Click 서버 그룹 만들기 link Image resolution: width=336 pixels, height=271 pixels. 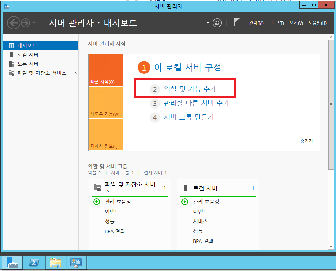pos(189,117)
